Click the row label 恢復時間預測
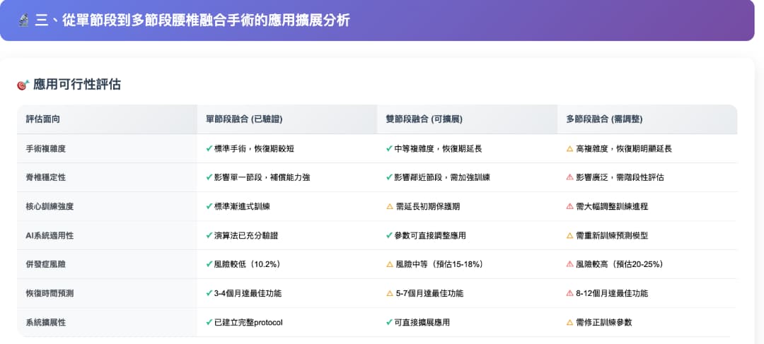This screenshot has height=344, width=764. pos(50,293)
